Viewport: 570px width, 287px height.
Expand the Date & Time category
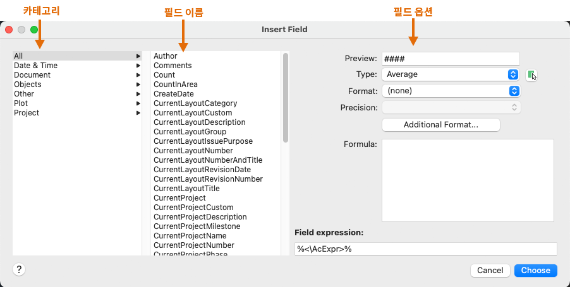pos(35,66)
